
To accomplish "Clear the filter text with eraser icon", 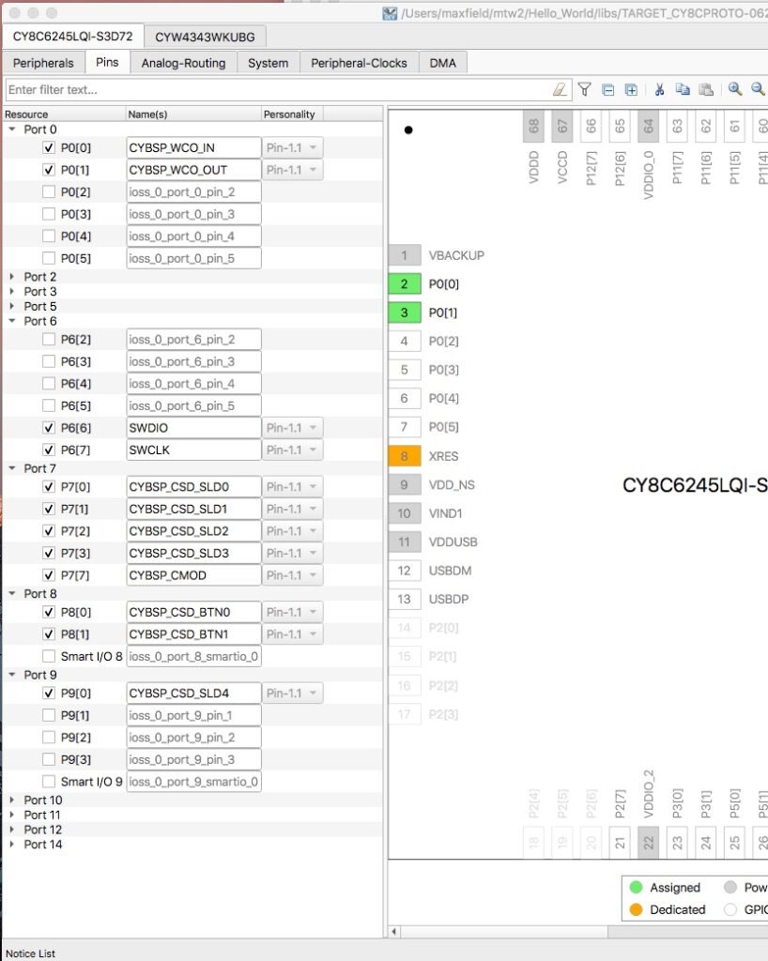I will [560, 89].
